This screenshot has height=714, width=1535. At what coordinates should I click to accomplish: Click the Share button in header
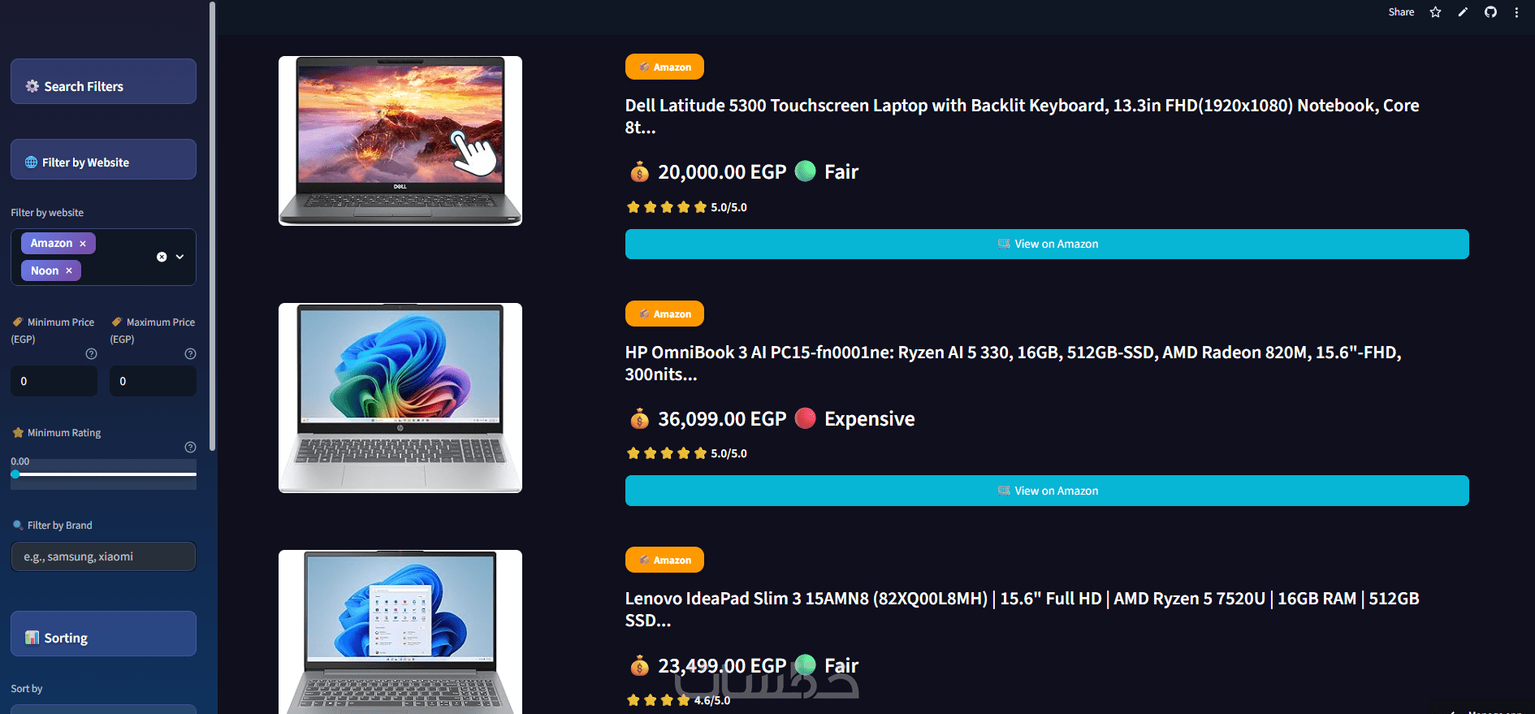(x=1401, y=12)
